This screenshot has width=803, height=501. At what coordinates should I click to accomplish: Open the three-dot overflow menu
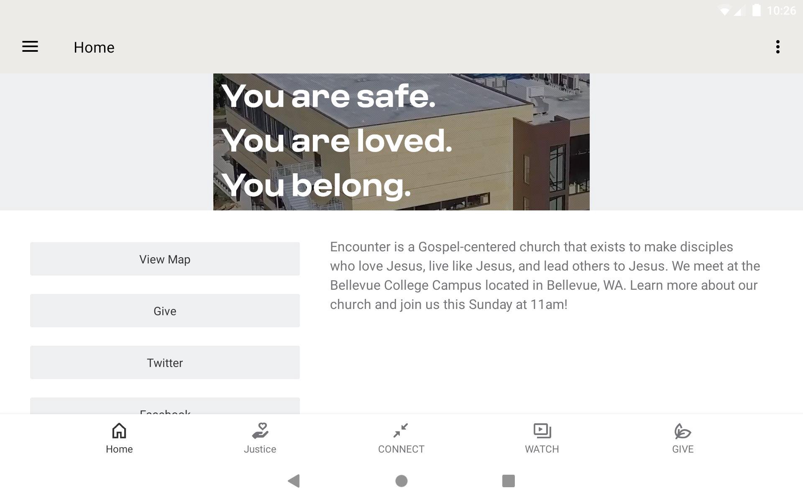tap(777, 47)
